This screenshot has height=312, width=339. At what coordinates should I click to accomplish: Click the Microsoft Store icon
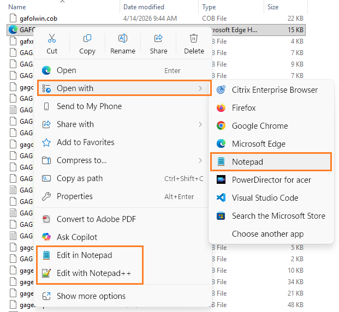tap(221, 215)
